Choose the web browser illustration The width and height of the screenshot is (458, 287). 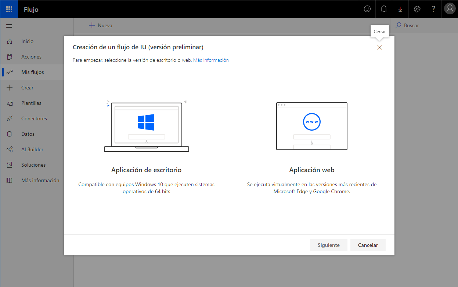click(312, 126)
